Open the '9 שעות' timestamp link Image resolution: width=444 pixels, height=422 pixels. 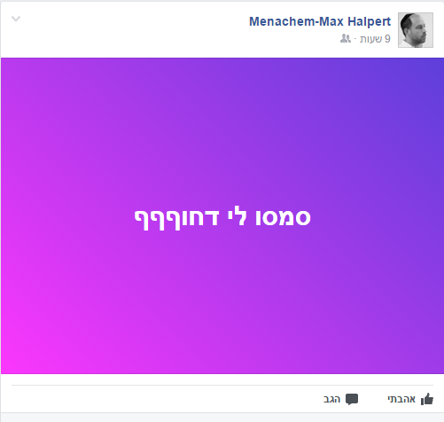tap(375, 39)
